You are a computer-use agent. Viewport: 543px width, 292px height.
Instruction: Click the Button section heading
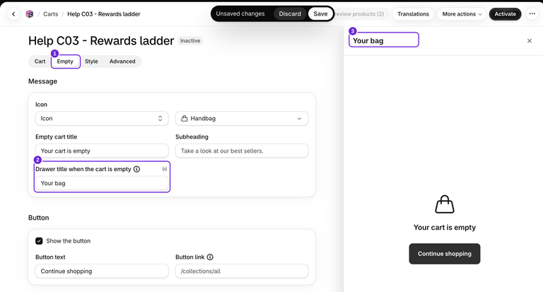click(38, 218)
